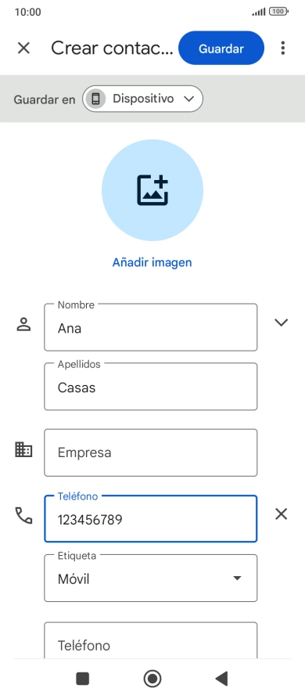Open the three-dot overflow menu
The height and width of the screenshot is (699, 305).
coord(283,49)
